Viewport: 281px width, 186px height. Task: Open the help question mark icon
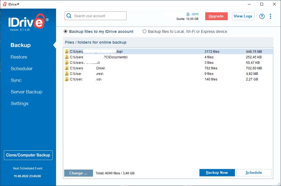[262, 16]
